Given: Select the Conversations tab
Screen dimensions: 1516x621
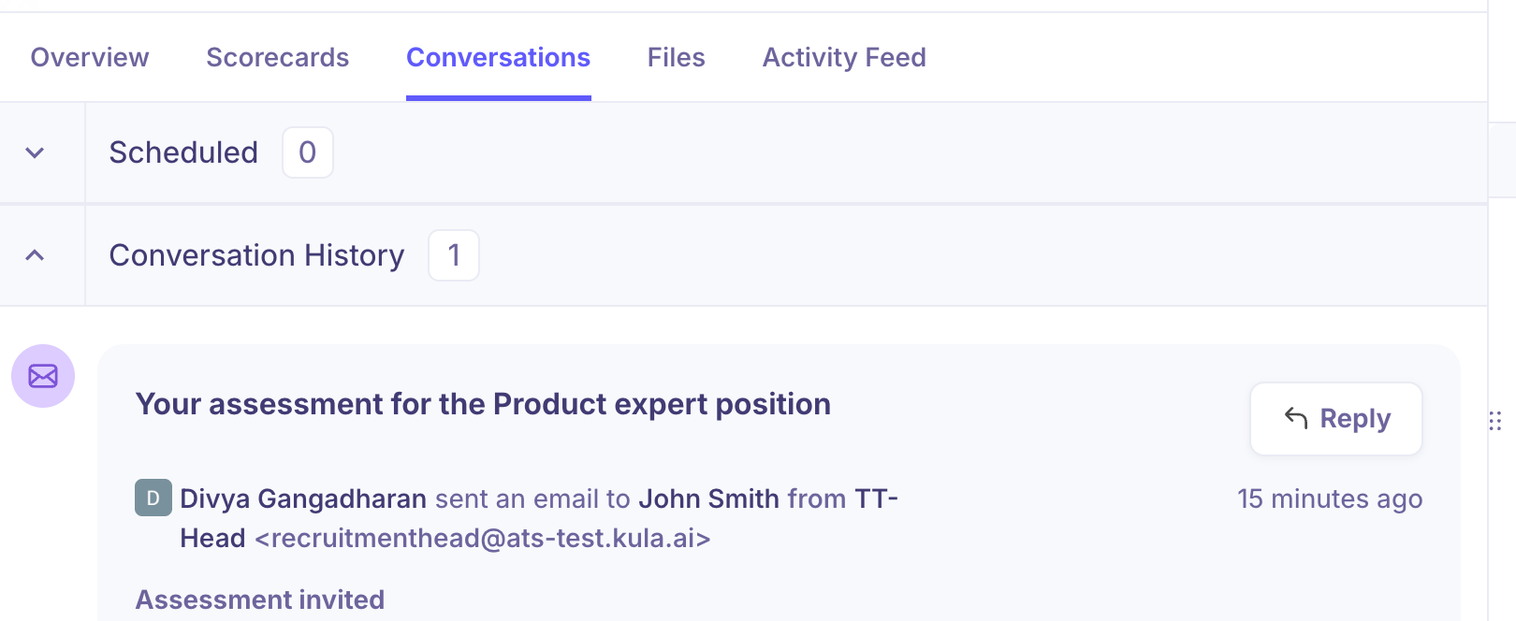Looking at the screenshot, I should tap(498, 58).
